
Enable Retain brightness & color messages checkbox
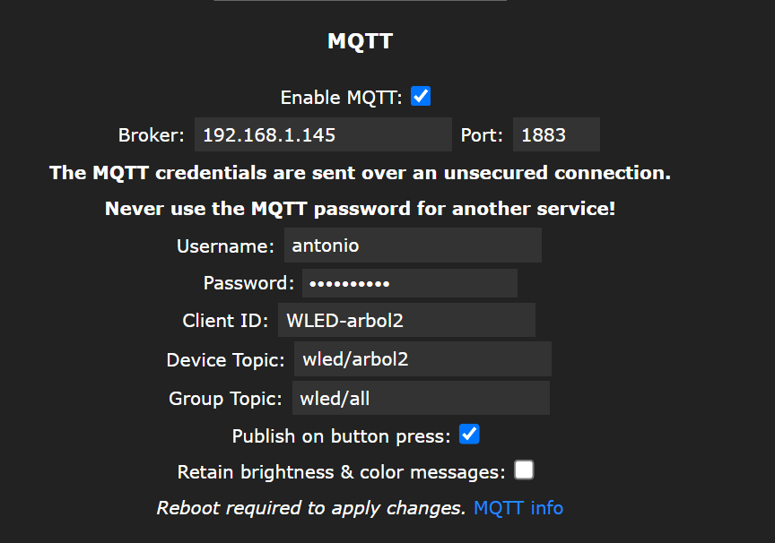point(524,470)
